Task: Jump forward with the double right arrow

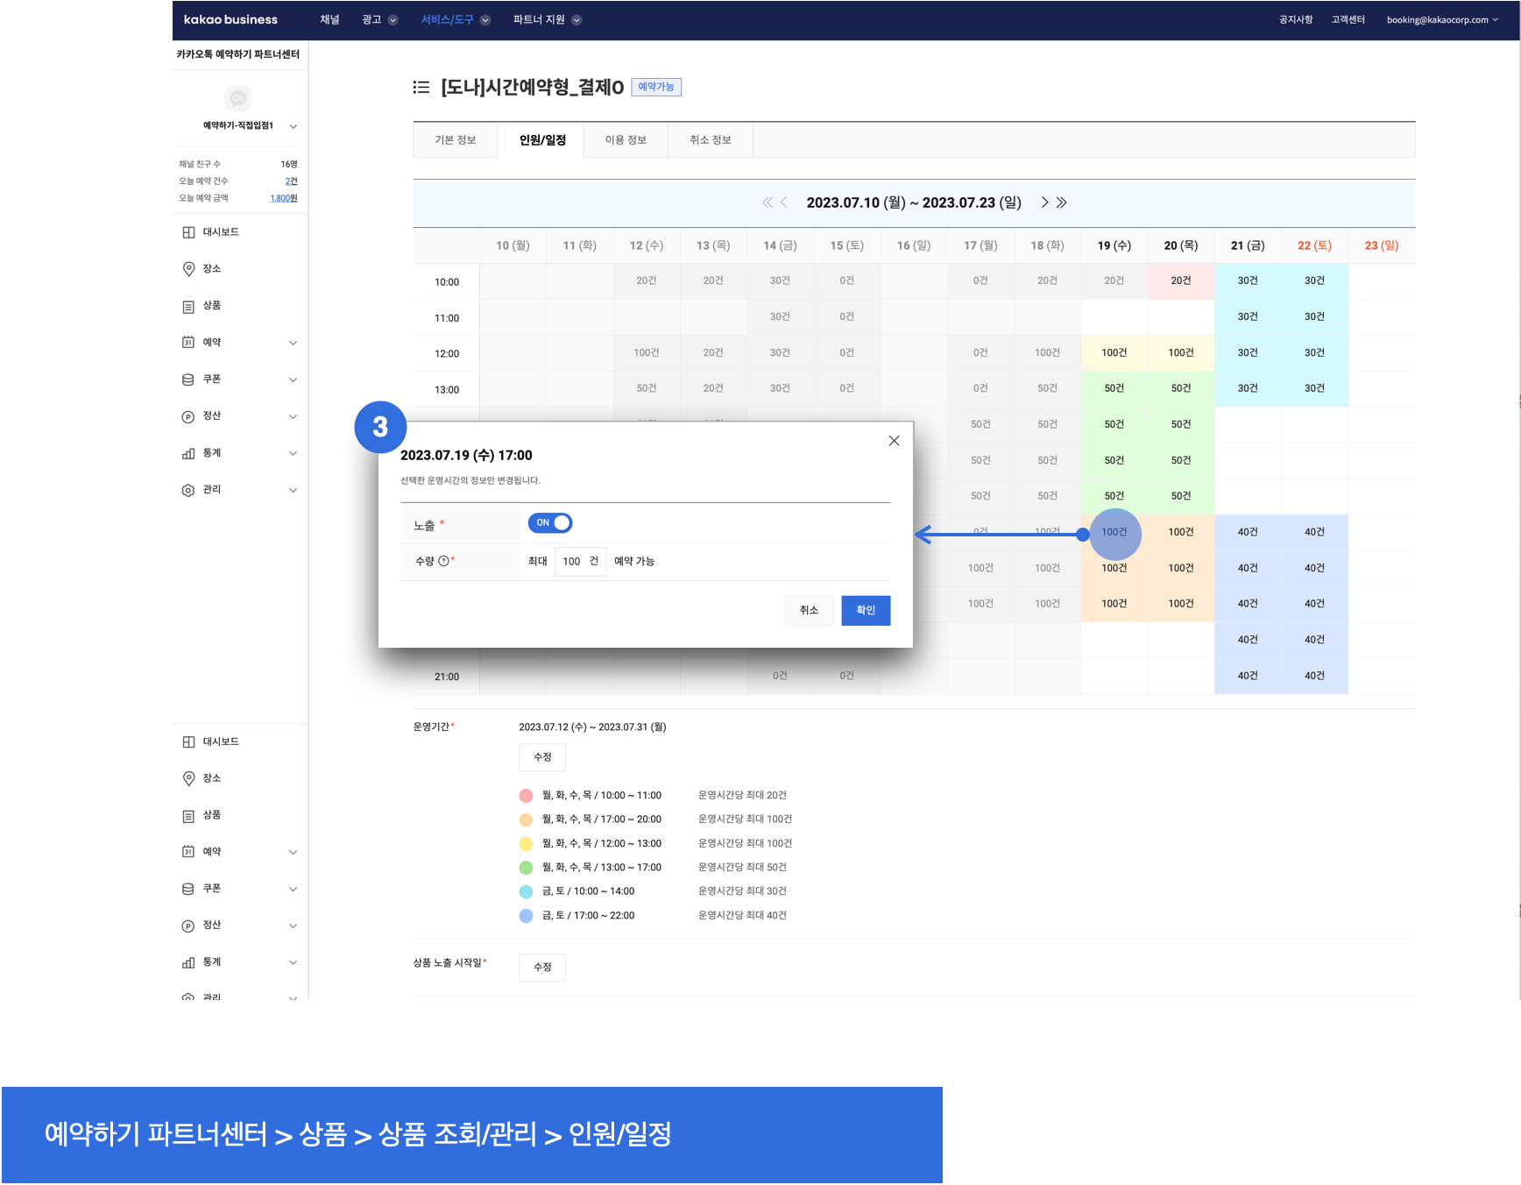Action: coord(1062,202)
